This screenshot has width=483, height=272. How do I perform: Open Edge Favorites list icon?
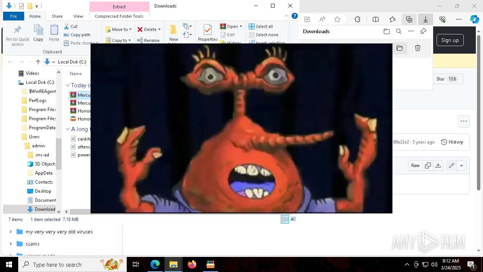[x=392, y=19]
